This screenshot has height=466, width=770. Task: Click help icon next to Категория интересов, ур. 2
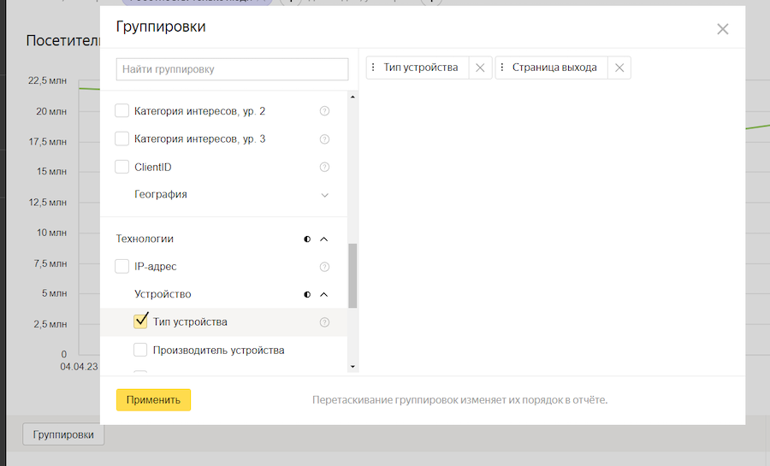click(x=324, y=111)
